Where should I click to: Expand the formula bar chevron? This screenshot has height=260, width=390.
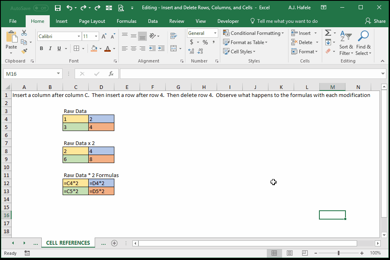click(x=383, y=73)
